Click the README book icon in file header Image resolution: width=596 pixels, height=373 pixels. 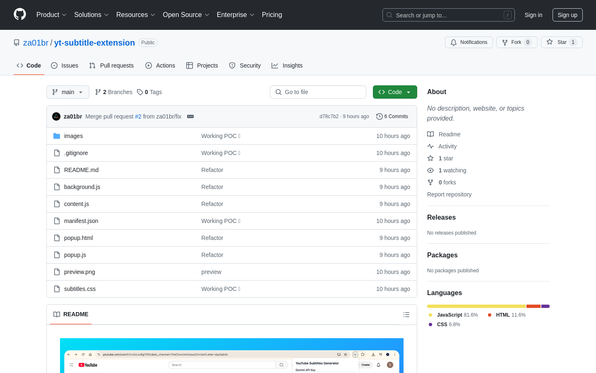[57, 314]
